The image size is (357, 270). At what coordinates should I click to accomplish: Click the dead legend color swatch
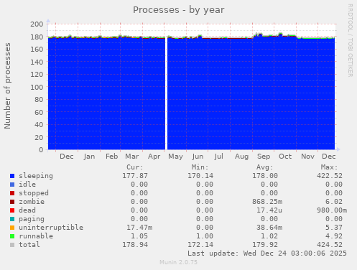point(12,210)
